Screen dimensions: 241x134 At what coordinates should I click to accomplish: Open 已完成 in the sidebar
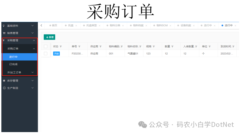[x=20, y=64]
